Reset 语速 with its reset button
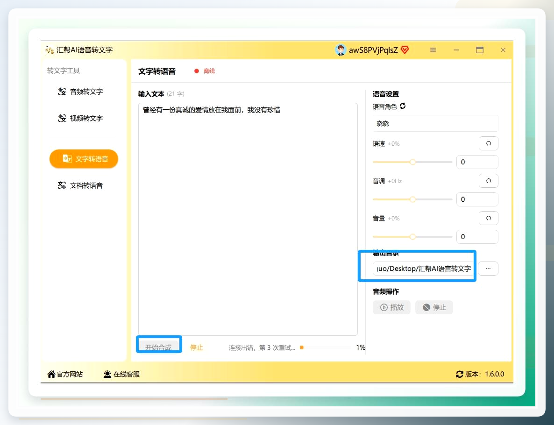 pos(488,143)
